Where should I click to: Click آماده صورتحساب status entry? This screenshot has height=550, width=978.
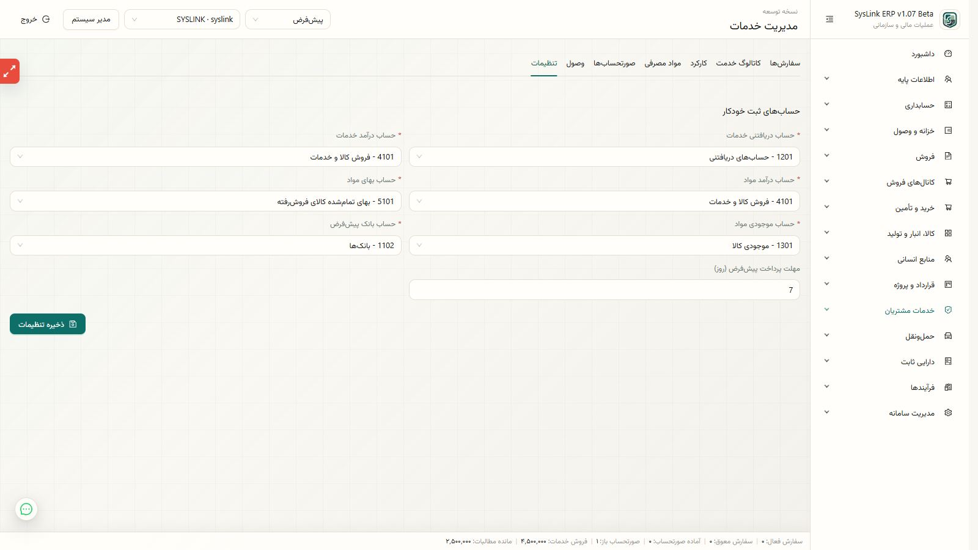675,541
